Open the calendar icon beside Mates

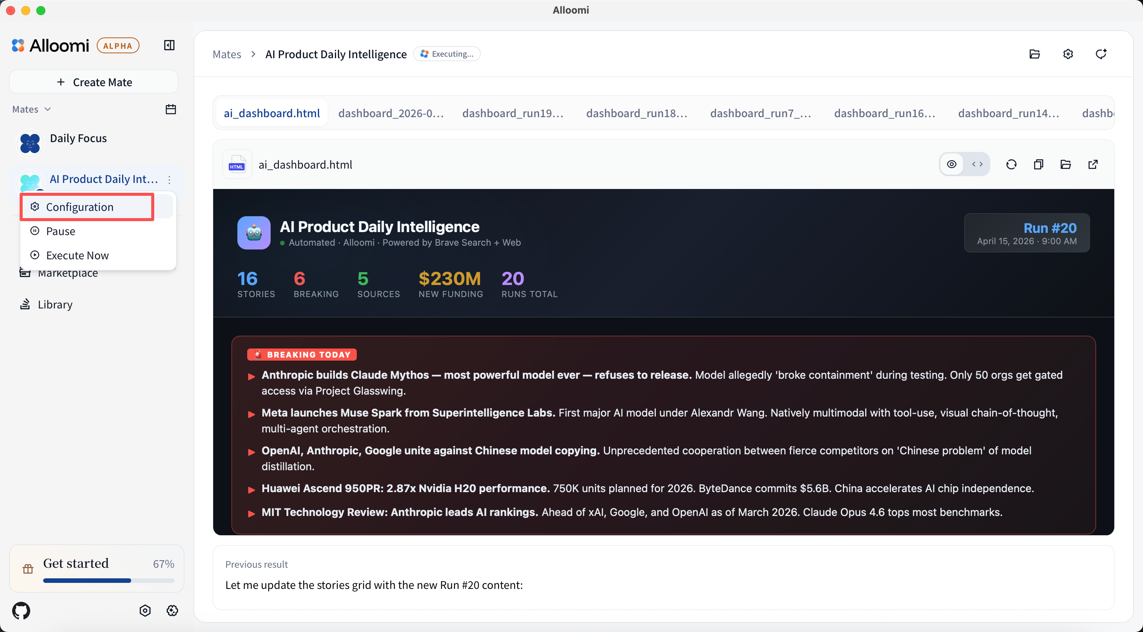point(171,109)
